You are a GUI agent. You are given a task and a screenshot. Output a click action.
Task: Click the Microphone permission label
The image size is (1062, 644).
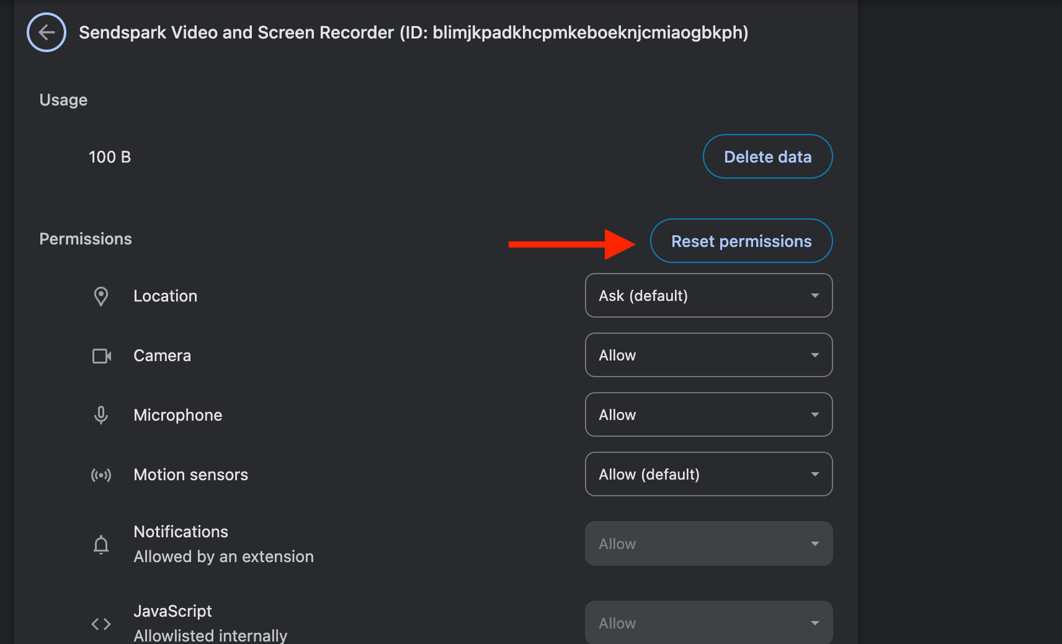tap(178, 415)
